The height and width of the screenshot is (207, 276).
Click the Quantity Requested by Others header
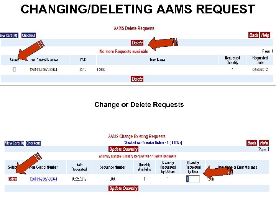pos(168,167)
